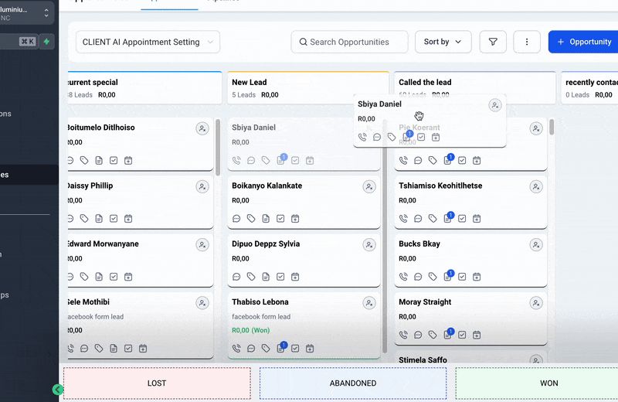This screenshot has height=402, width=618.
Task: Click the green lightning bolt quick action
Action: point(46,42)
